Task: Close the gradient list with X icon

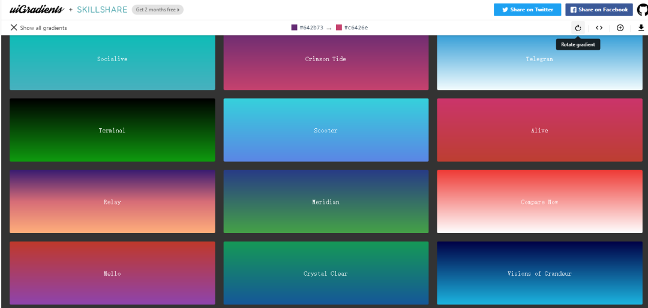Action: click(14, 28)
